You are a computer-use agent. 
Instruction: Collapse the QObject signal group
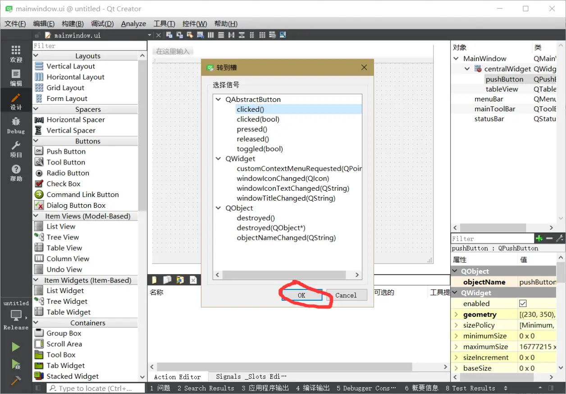click(218, 208)
